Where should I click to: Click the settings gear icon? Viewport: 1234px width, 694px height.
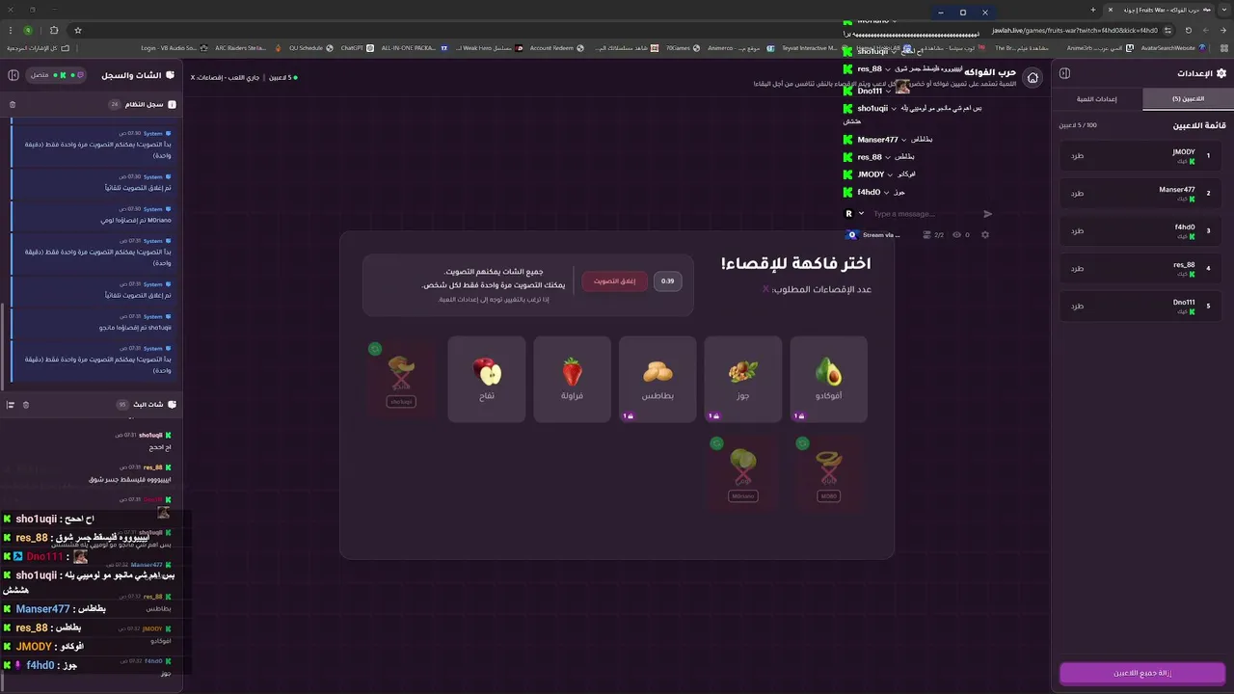point(1221,73)
